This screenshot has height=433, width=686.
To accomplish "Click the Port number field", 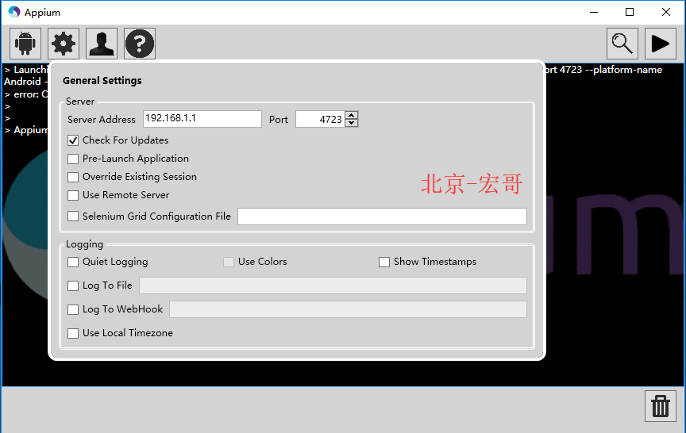I will point(320,119).
